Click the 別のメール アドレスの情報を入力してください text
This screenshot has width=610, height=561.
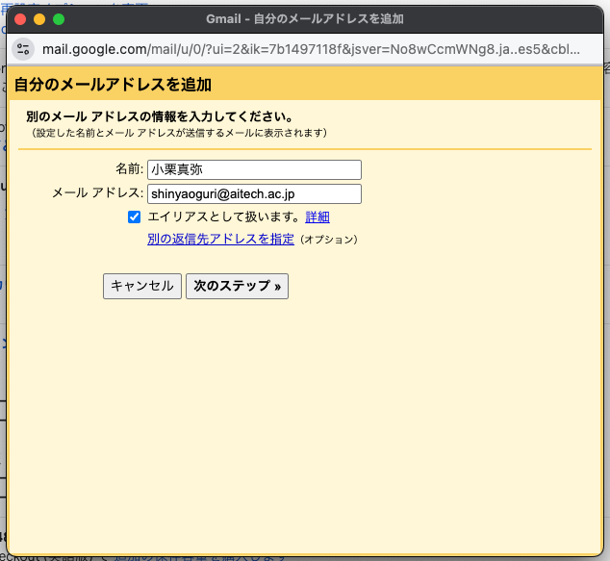[160, 116]
